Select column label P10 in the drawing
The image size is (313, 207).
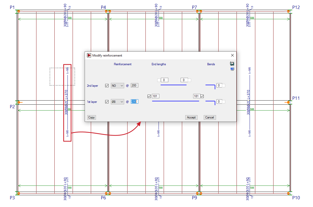[296, 198]
